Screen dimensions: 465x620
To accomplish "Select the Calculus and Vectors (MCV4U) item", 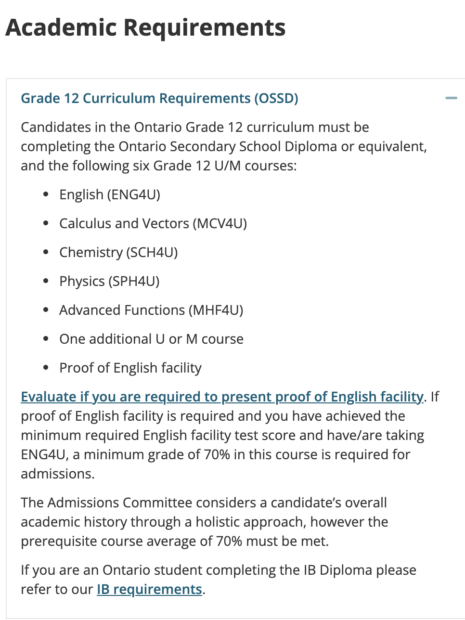I will tap(153, 223).
